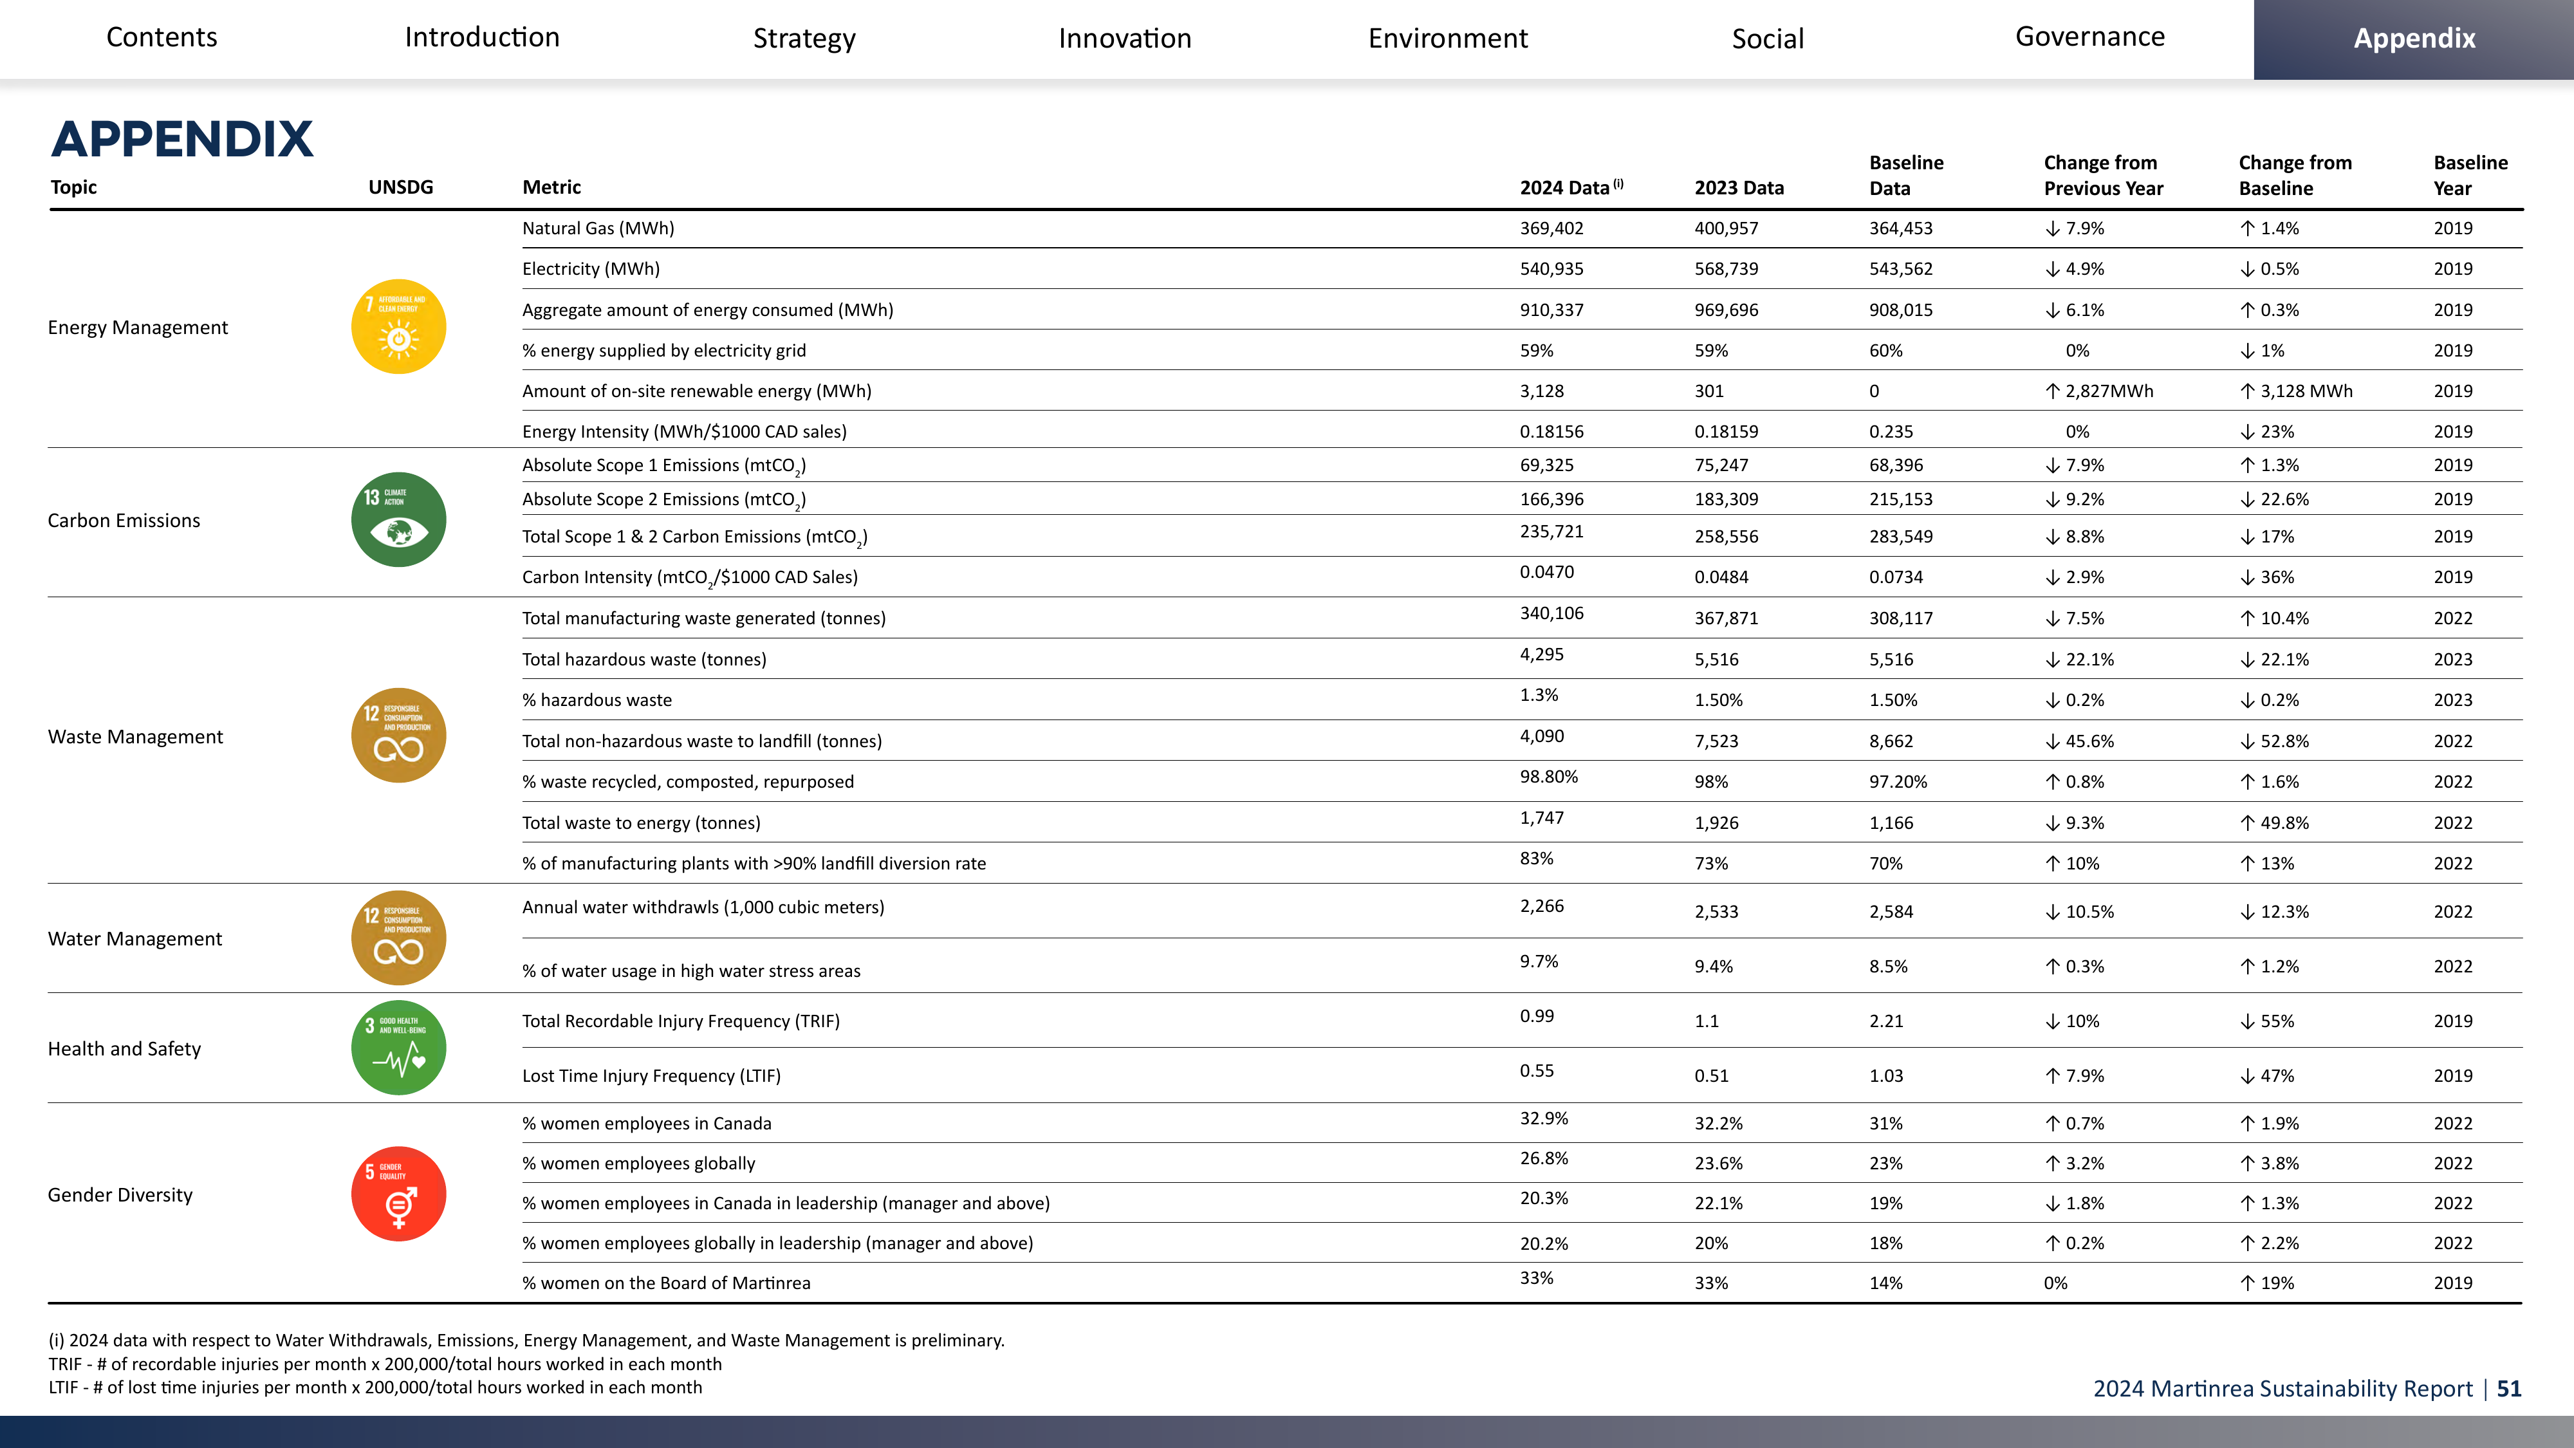Click the down arrow beside 45.6%
2574x1448 pixels.
(2052, 741)
